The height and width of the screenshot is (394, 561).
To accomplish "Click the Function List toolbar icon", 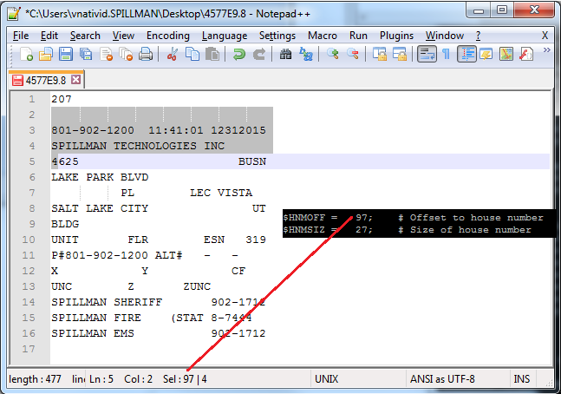I will pos(526,55).
